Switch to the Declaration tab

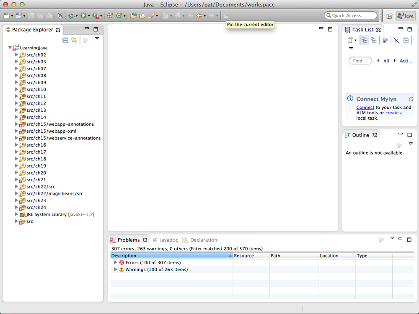[x=200, y=240]
